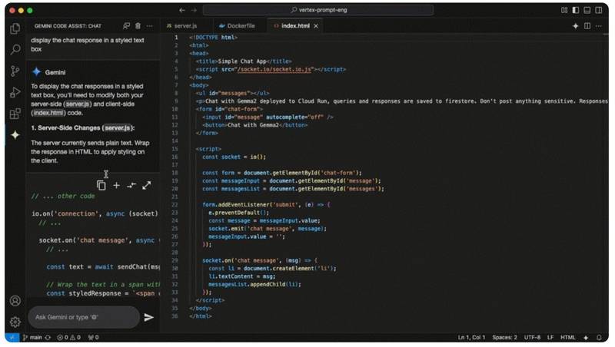Image resolution: width=615 pixels, height=347 pixels.
Task: Click the index.html reference in Gemini reply
Action: tap(48, 113)
